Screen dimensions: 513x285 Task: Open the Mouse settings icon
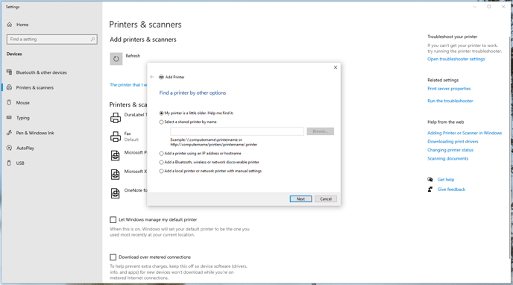tap(9, 102)
